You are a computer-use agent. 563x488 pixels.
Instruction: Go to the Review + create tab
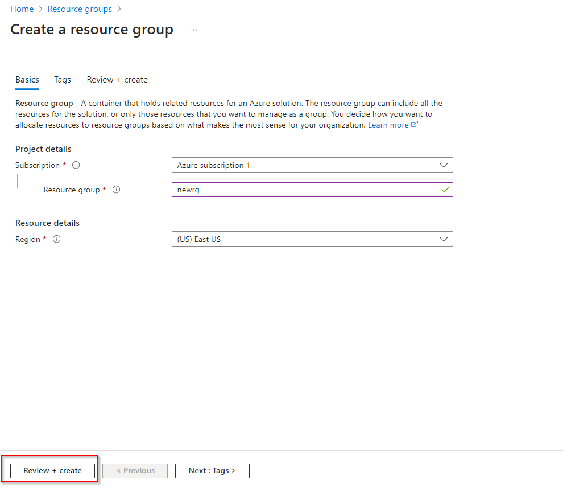117,80
